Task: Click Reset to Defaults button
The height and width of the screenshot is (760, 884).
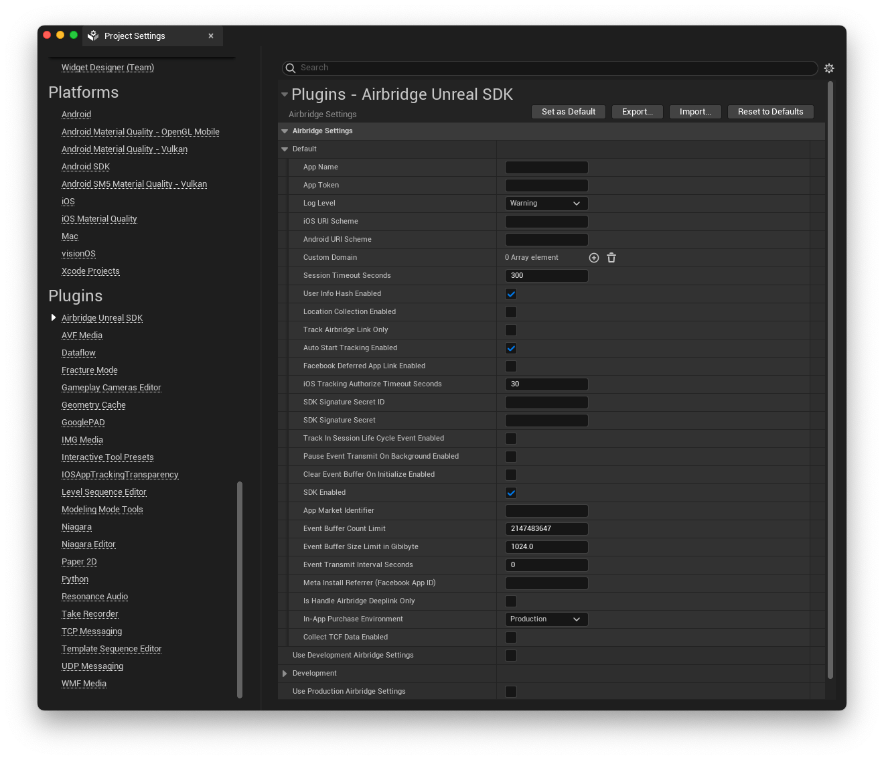Action: coord(771,112)
